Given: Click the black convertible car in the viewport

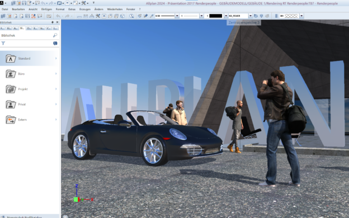Looking at the screenshot, I should point(145,138).
